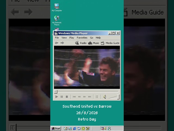Launch Internet Explorer from quick launch
Screen dimensions: 174x131
click(74, 129)
